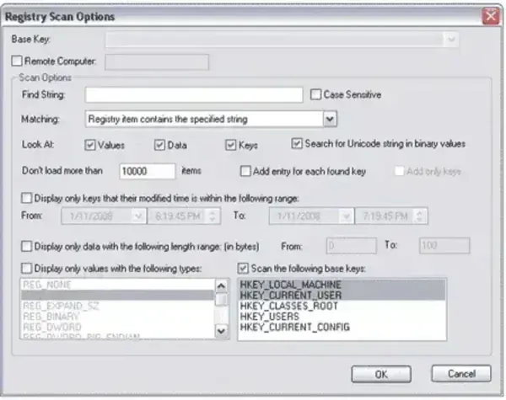Enable modified time range filter checkbox
506x400 pixels.
tap(26, 198)
